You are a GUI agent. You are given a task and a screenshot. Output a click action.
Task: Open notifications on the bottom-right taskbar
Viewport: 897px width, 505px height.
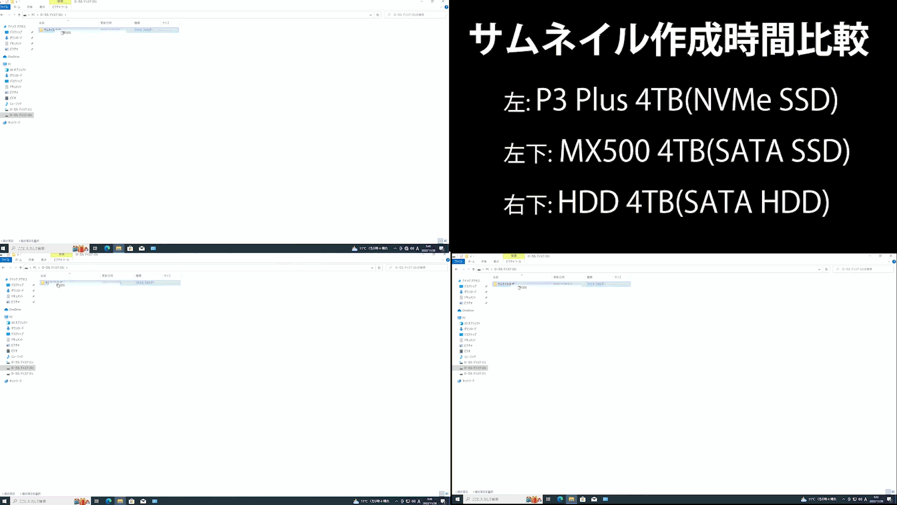pyautogui.click(x=889, y=499)
